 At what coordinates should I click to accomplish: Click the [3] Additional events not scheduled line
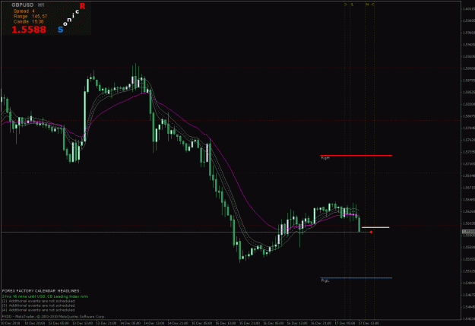[39, 305]
